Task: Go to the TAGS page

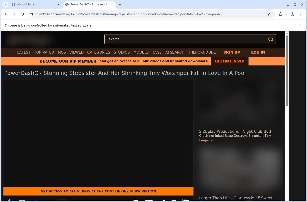Action: click(157, 52)
